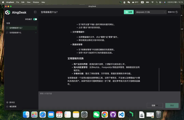The height and width of the screenshot is (120, 184).
Task: Open the Apple menu
Action: 3,2
